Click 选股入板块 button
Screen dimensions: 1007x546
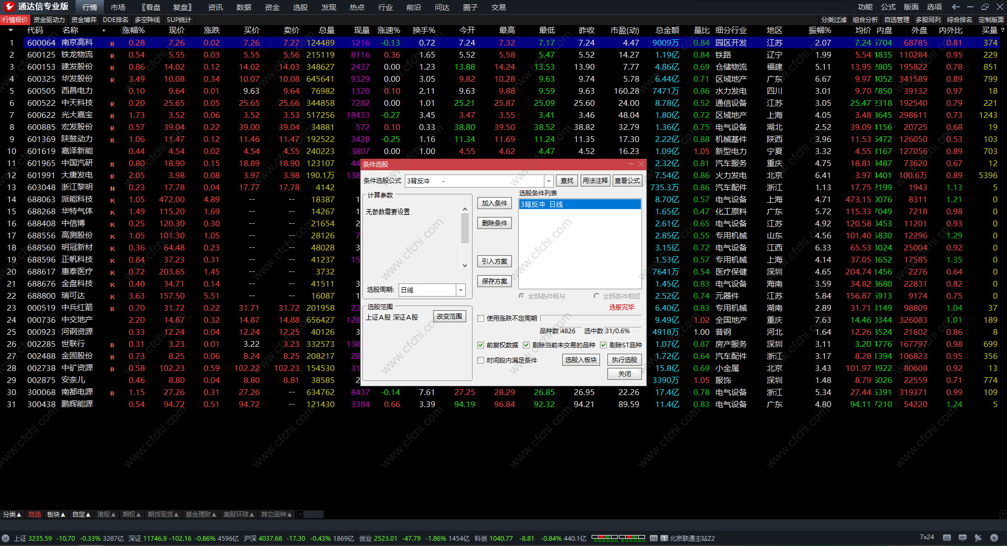(581, 360)
